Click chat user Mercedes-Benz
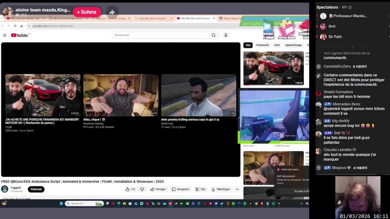 click(x=346, y=104)
